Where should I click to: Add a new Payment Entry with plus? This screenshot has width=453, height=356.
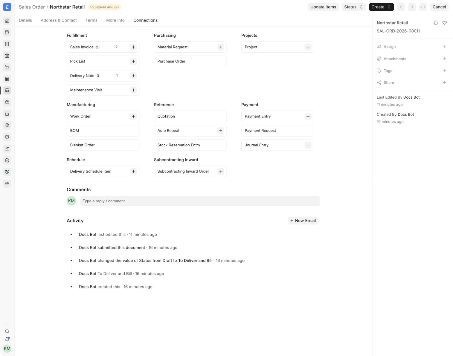coord(308,116)
